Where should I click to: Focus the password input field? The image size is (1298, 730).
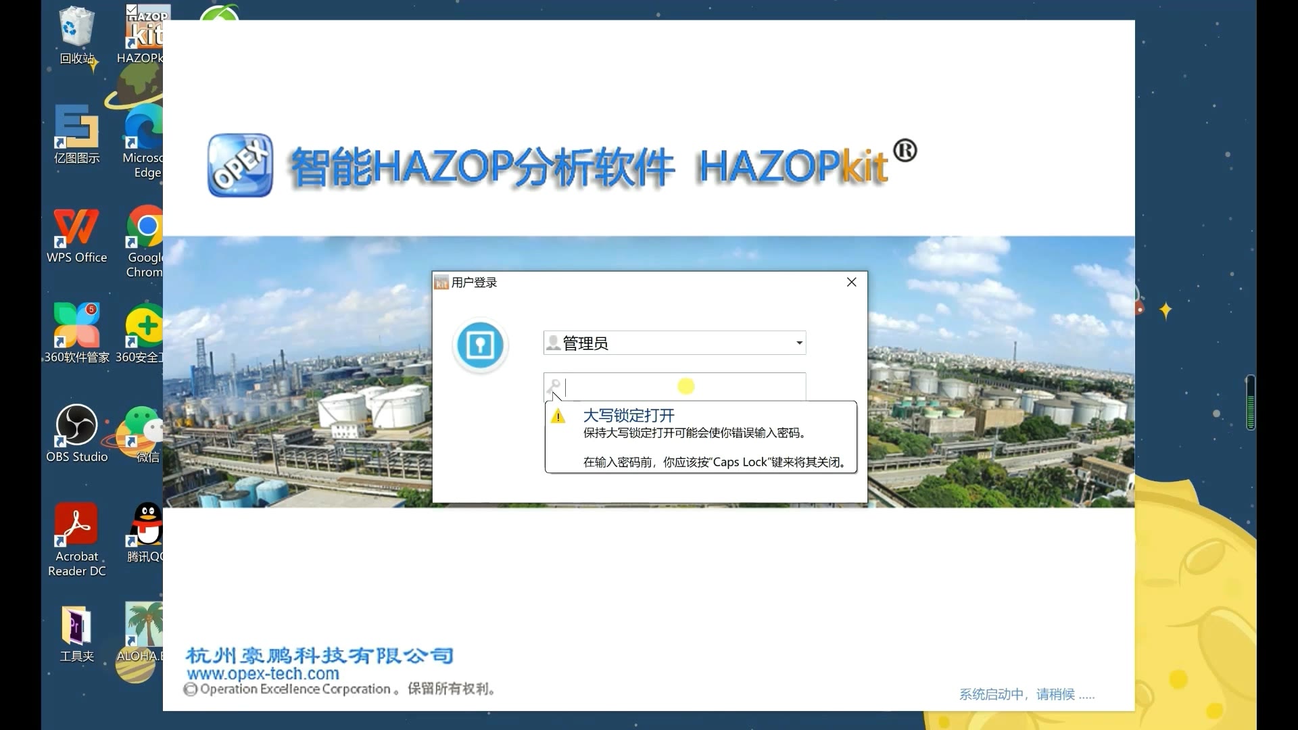675,387
